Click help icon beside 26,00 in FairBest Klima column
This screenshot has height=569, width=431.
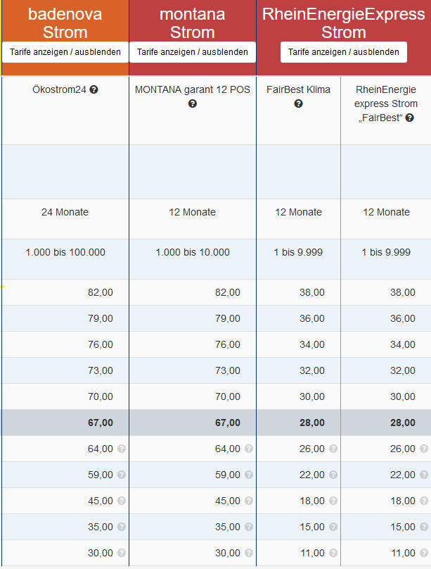click(x=333, y=449)
